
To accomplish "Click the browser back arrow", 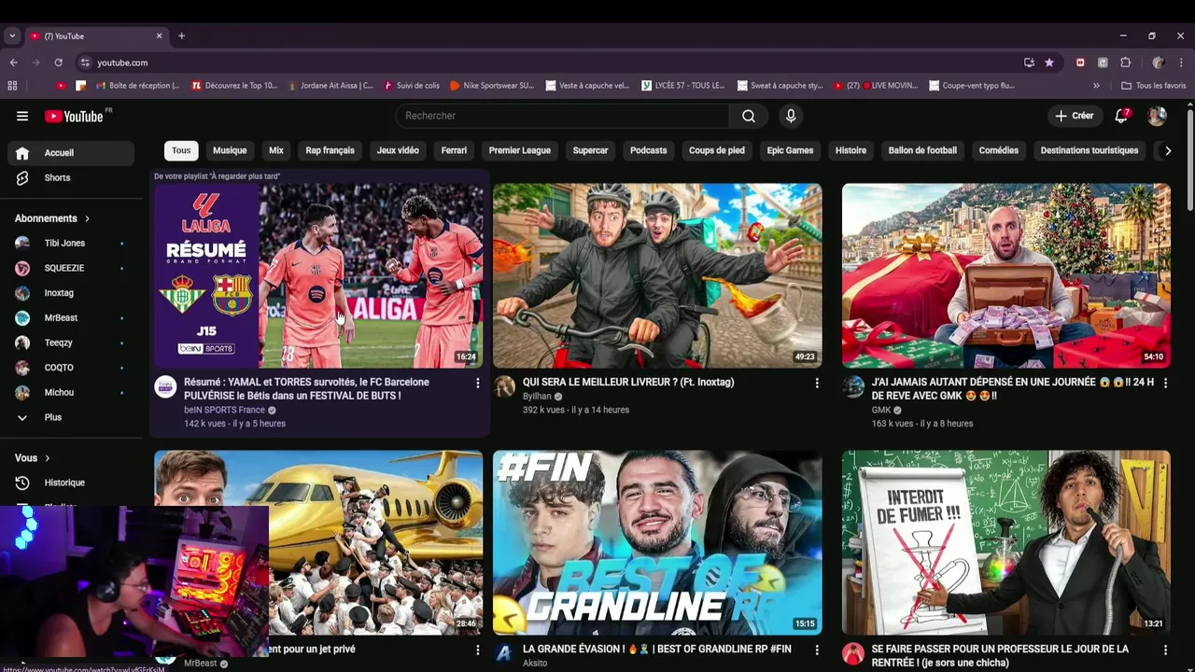I will coord(13,63).
